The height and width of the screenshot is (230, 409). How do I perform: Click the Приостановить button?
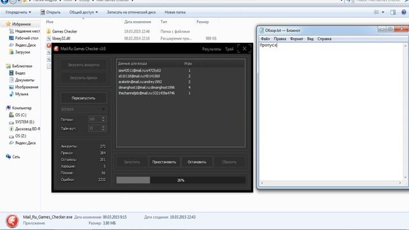click(164, 162)
